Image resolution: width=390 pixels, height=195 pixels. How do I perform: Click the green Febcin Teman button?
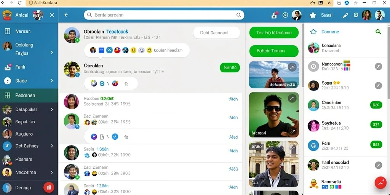click(274, 51)
